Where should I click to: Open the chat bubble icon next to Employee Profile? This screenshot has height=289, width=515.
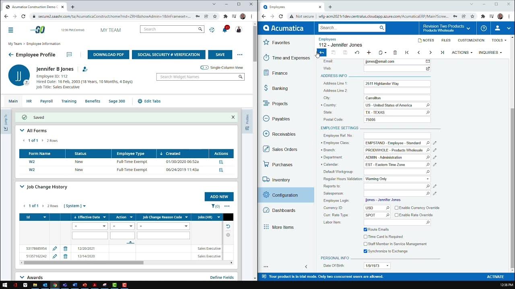coord(69,55)
